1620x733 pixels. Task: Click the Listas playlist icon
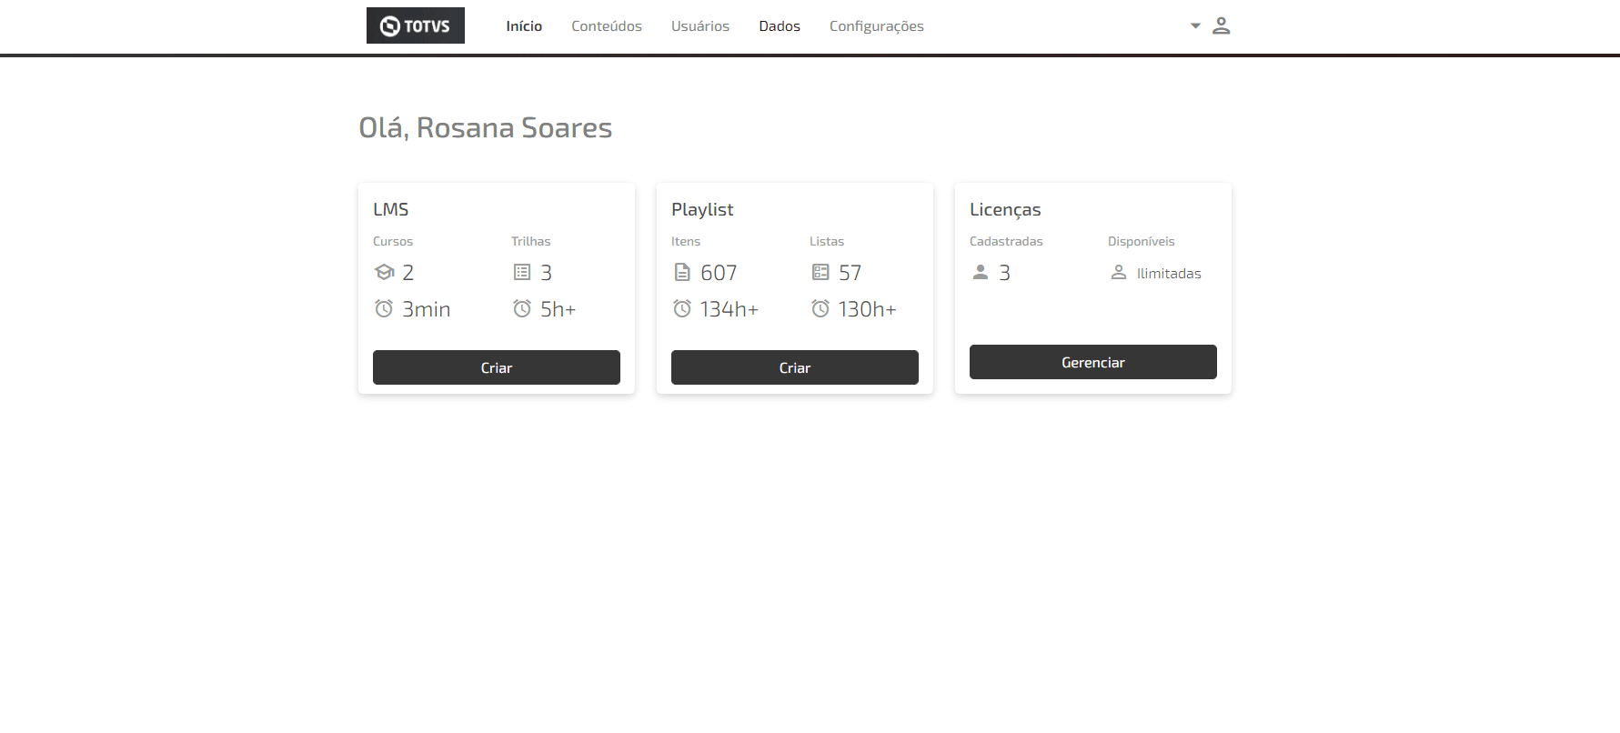pyautogui.click(x=820, y=272)
